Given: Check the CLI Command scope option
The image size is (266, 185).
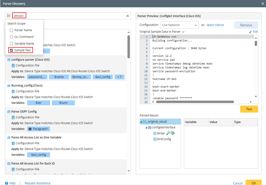Looking at the screenshot, I should pos(11,37).
